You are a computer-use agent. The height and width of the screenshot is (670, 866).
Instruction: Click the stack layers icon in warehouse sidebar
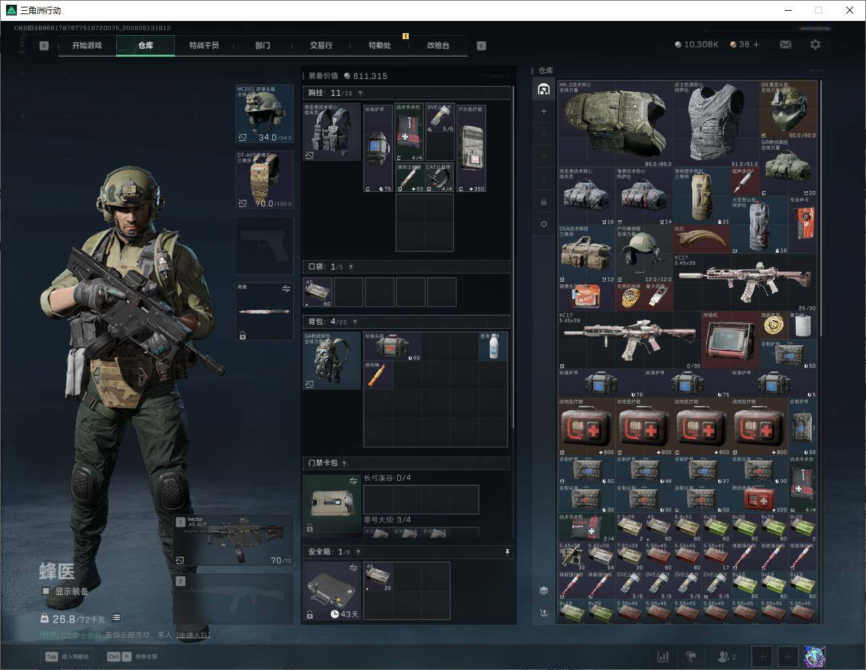[544, 590]
